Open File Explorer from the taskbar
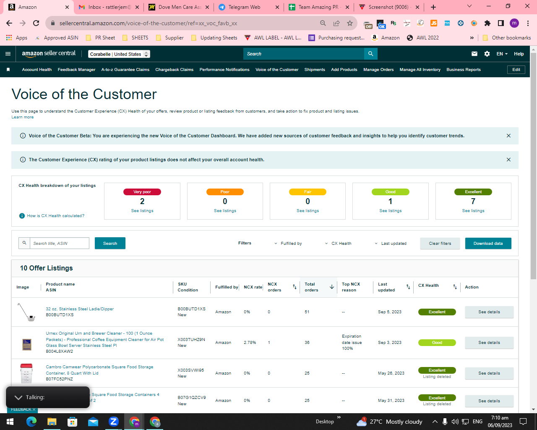 pos(52,422)
